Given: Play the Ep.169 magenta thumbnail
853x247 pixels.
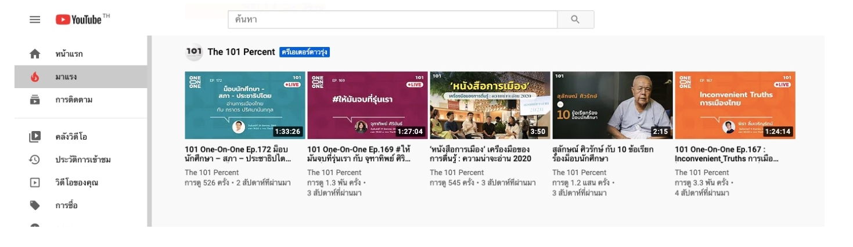Looking at the screenshot, I should [x=367, y=105].
